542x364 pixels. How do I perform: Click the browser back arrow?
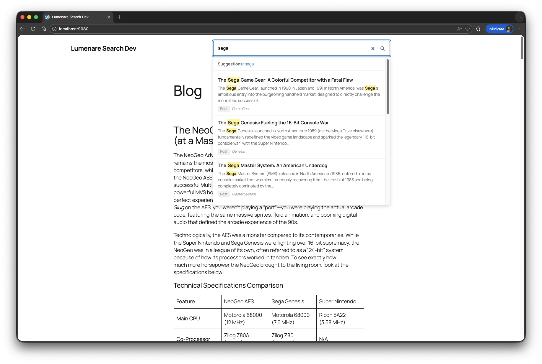coord(22,29)
